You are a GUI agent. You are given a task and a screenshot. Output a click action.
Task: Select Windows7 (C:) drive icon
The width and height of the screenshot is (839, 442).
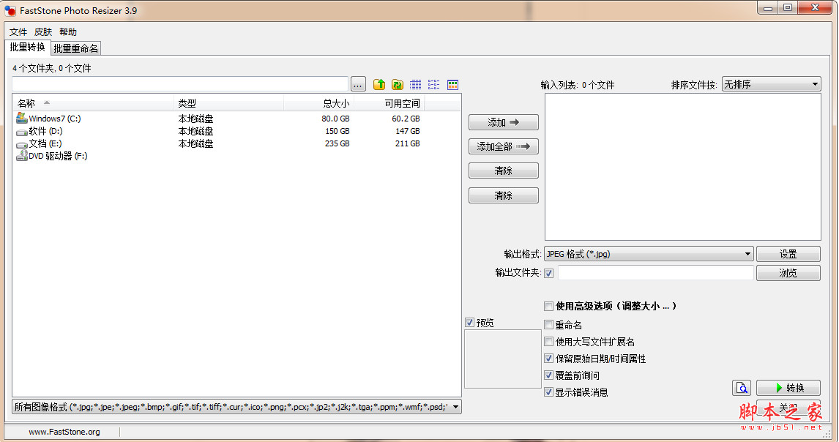[21, 118]
